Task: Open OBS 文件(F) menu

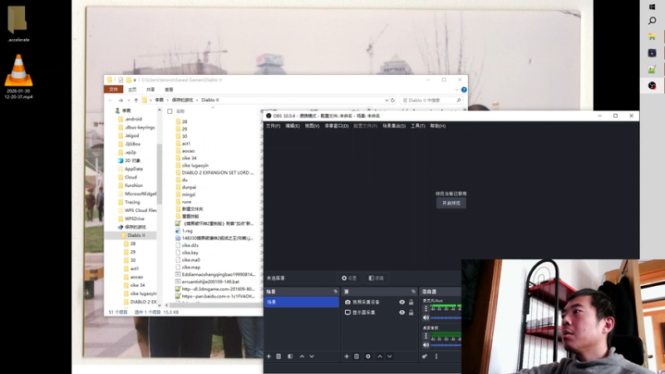Action: (x=273, y=126)
